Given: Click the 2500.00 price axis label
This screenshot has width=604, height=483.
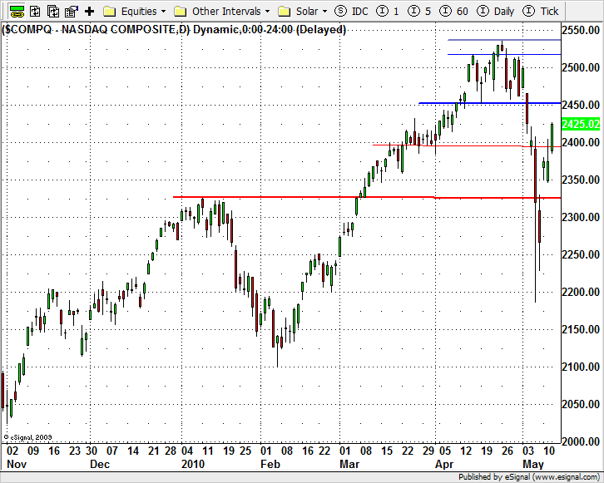Looking at the screenshot, I should pyautogui.click(x=581, y=67).
